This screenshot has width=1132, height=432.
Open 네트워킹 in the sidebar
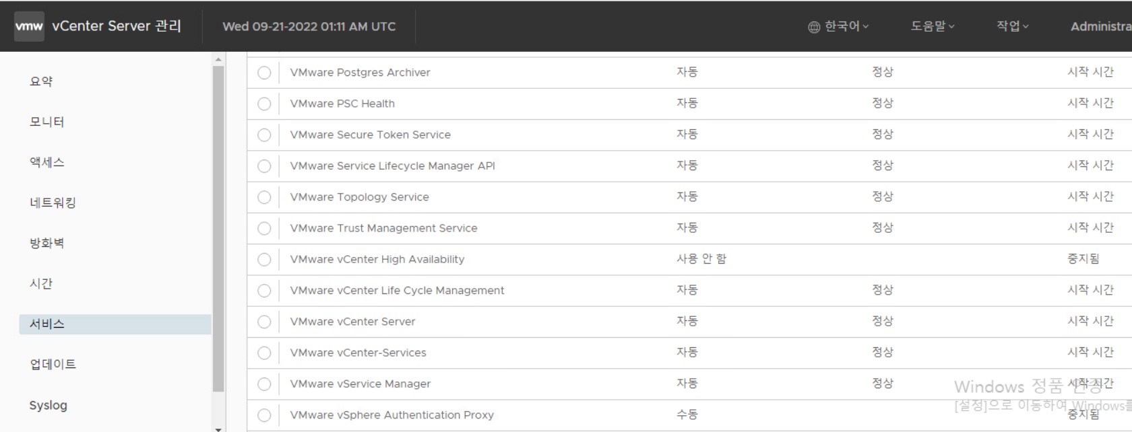click(53, 203)
